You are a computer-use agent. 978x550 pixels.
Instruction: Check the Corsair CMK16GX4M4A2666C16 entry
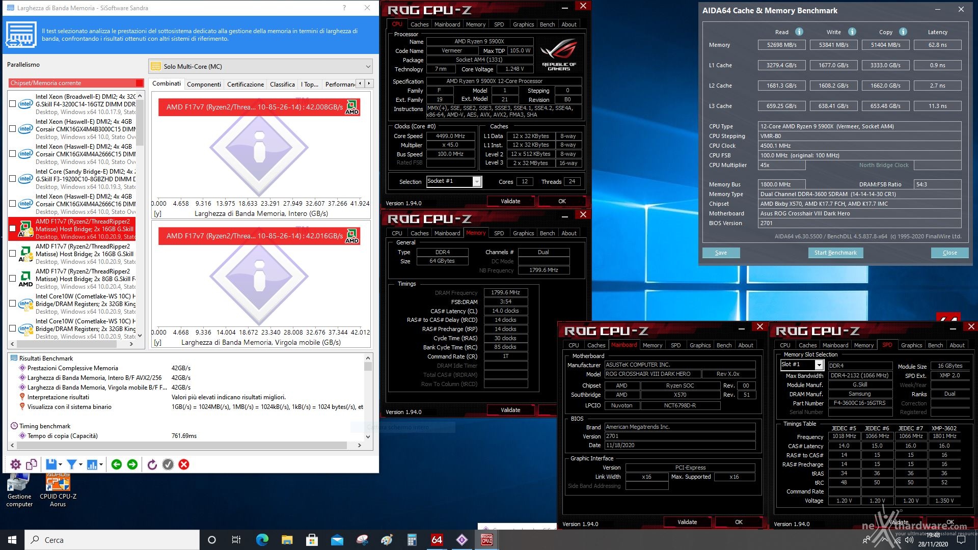click(x=13, y=204)
